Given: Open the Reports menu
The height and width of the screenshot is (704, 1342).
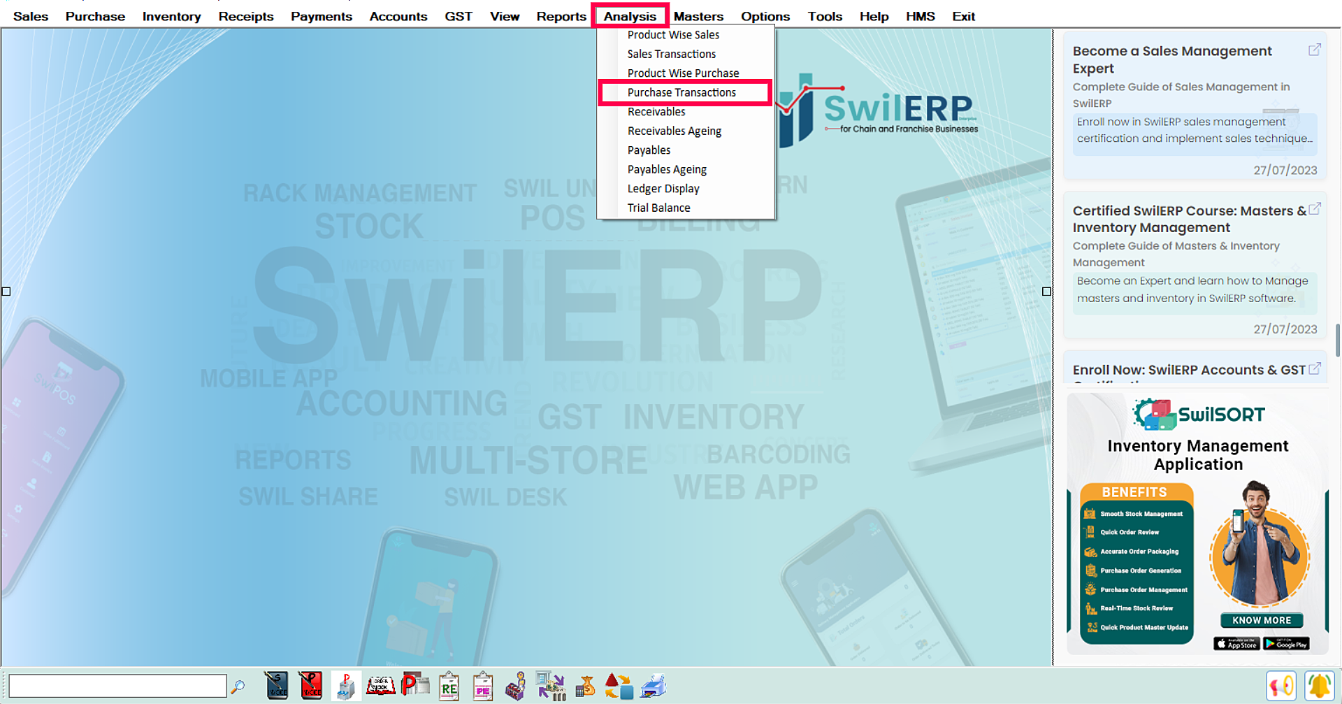Looking at the screenshot, I should coord(561,16).
